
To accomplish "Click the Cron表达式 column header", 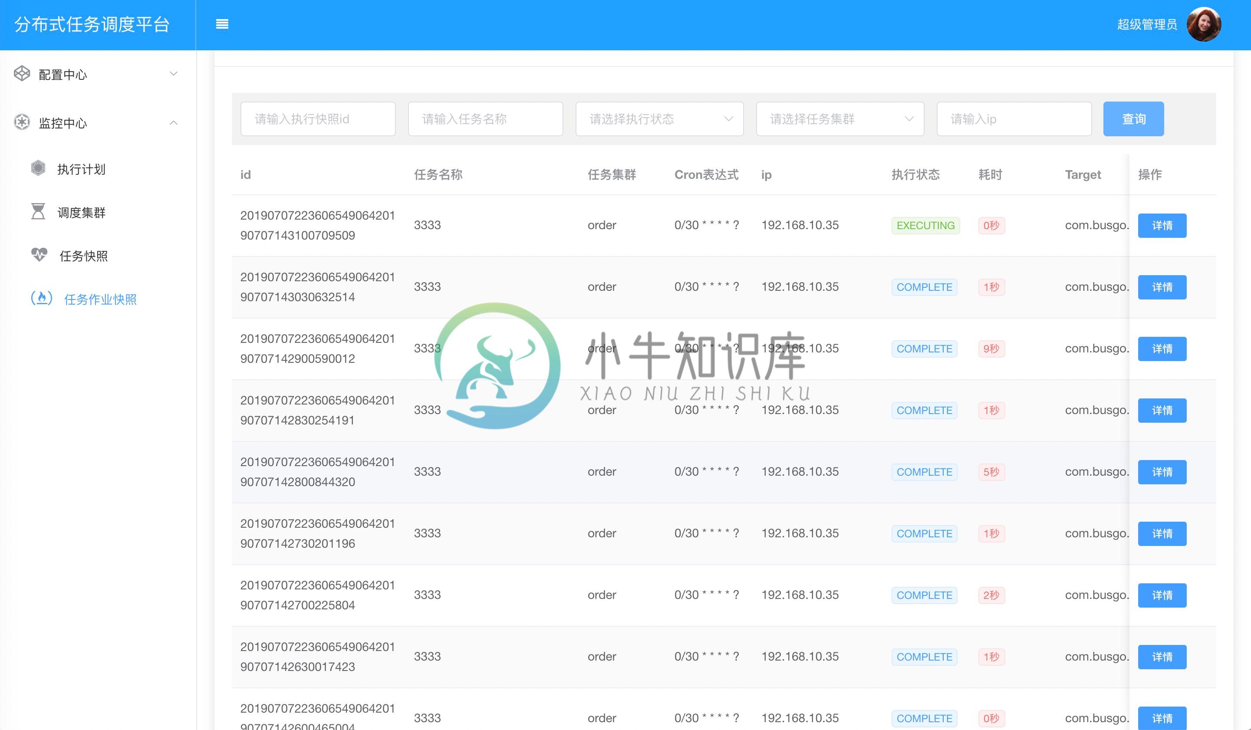I will coord(706,174).
